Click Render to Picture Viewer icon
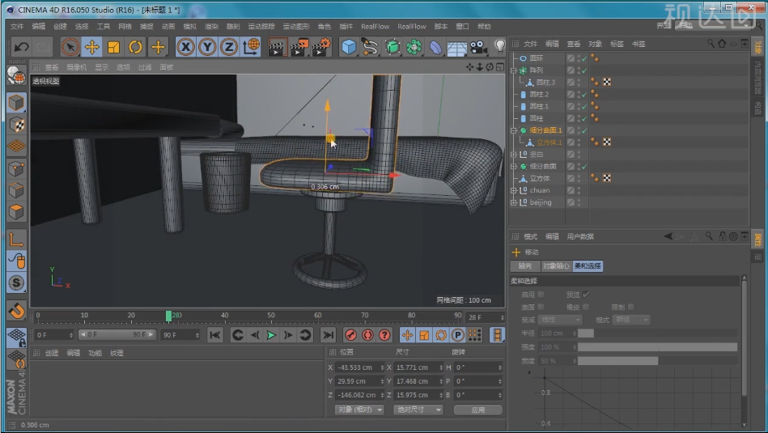Image resolution: width=768 pixels, height=433 pixels. tap(299, 47)
